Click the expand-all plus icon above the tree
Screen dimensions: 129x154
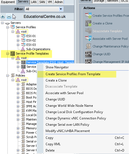tap(3, 16)
